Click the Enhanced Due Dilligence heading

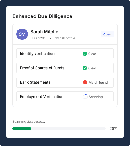42,16
